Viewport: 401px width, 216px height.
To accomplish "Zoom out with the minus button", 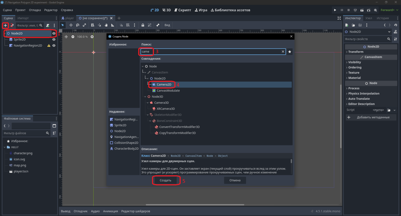I will (x=73, y=37).
